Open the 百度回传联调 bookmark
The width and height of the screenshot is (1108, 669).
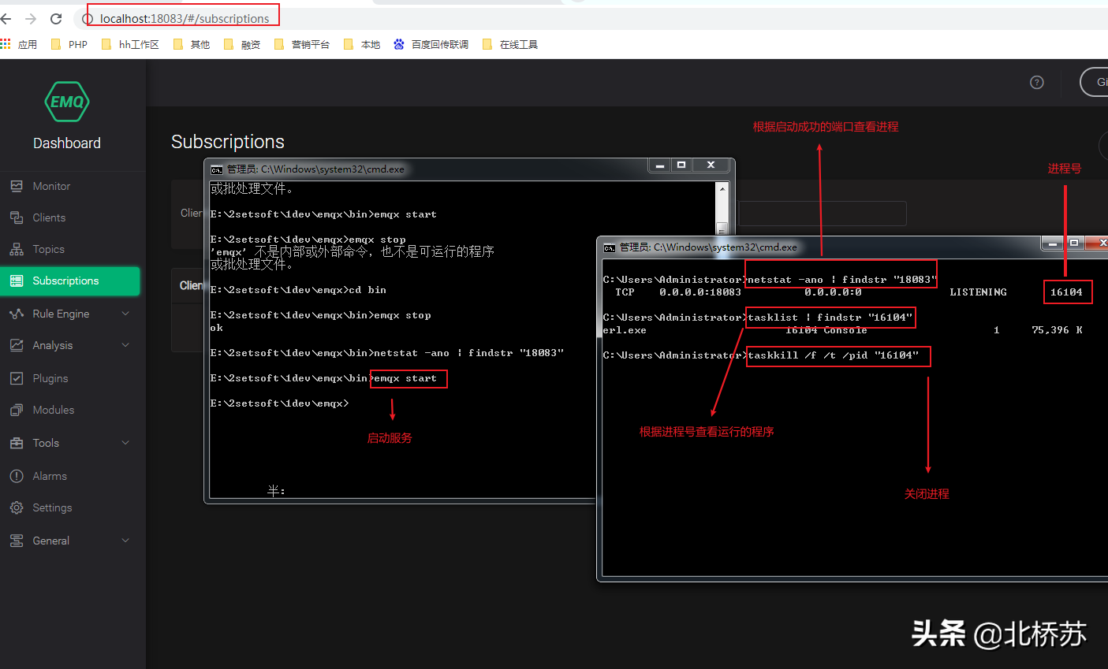(x=431, y=44)
